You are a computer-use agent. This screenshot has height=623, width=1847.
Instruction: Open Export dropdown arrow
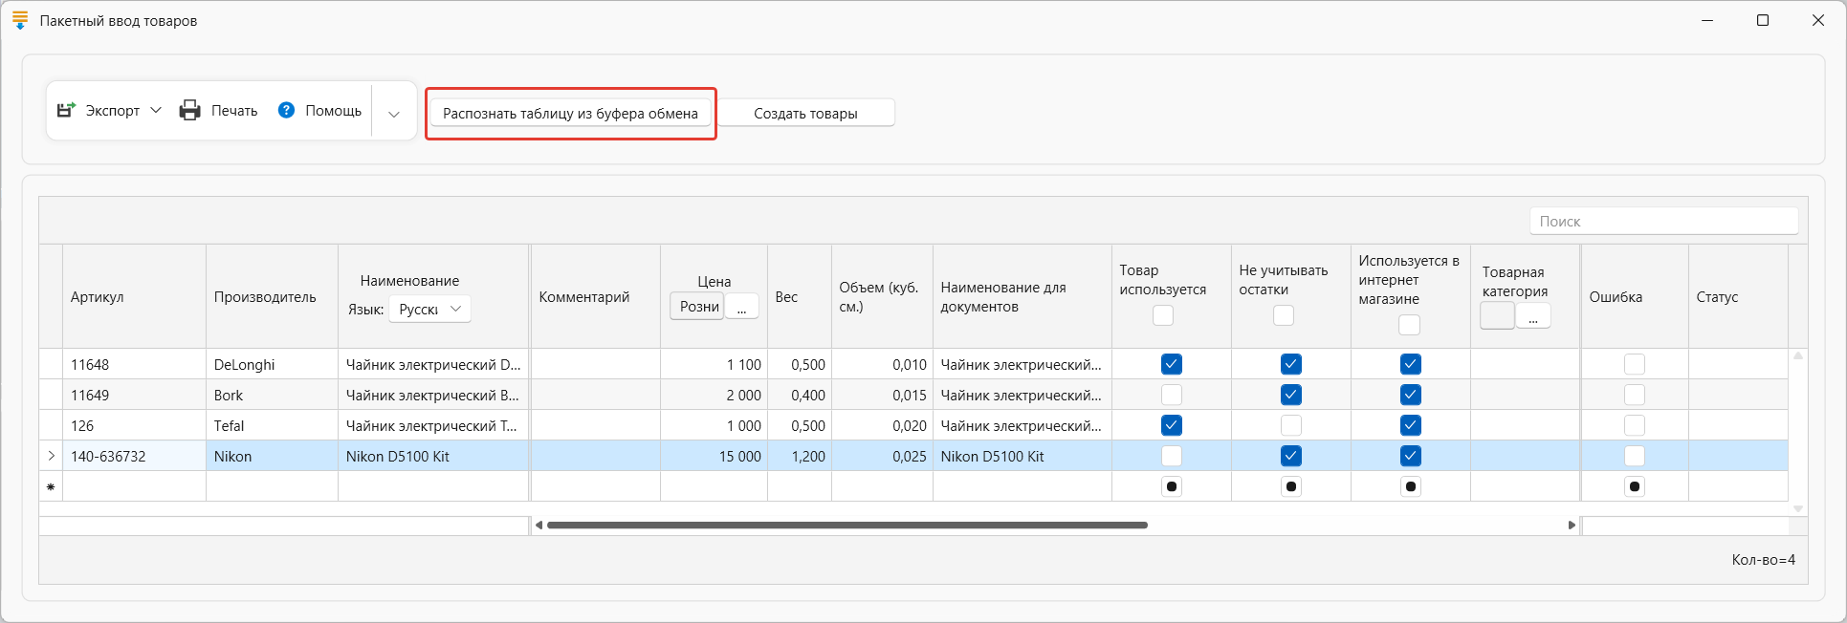pos(156,111)
